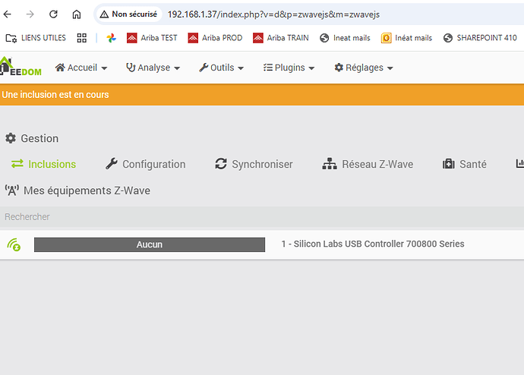Expand the Analyse dropdown menu
Viewport: 524px width, 375px height.
[x=153, y=68]
